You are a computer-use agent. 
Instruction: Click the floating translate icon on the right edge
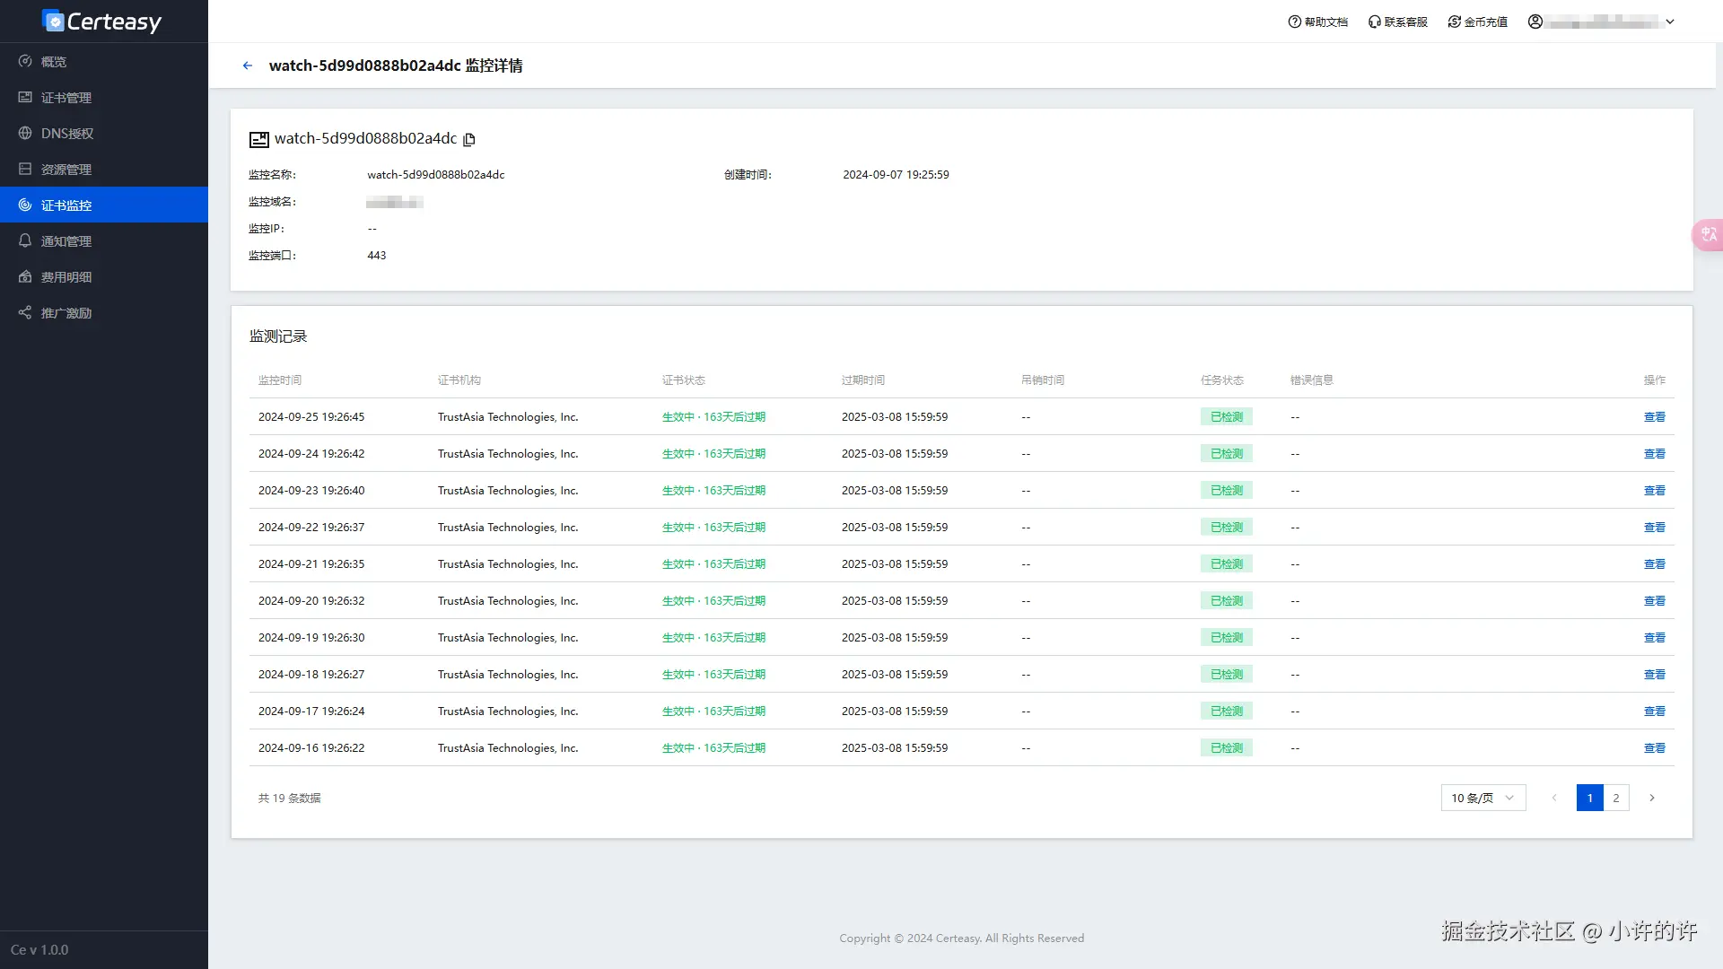pyautogui.click(x=1708, y=234)
